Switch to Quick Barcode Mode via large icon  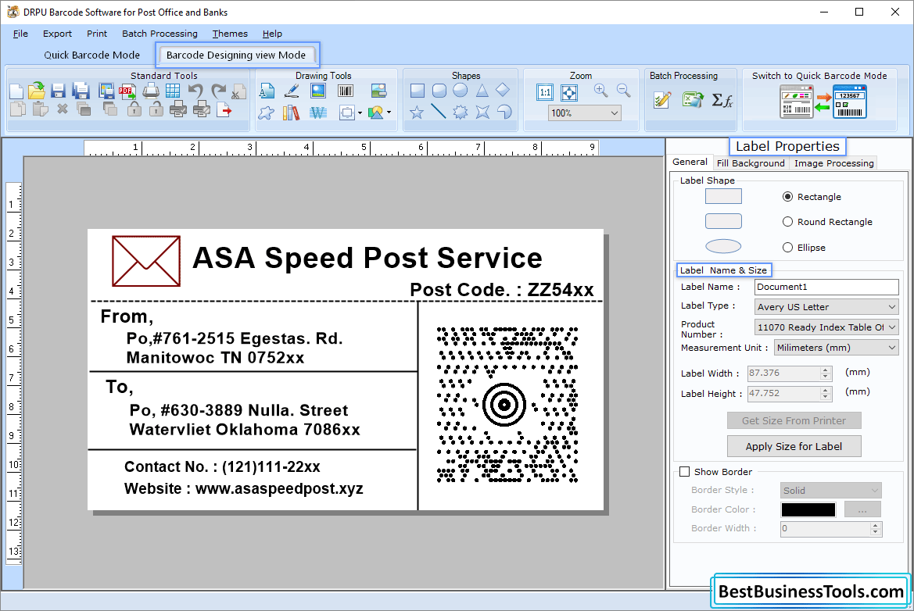[x=823, y=102]
